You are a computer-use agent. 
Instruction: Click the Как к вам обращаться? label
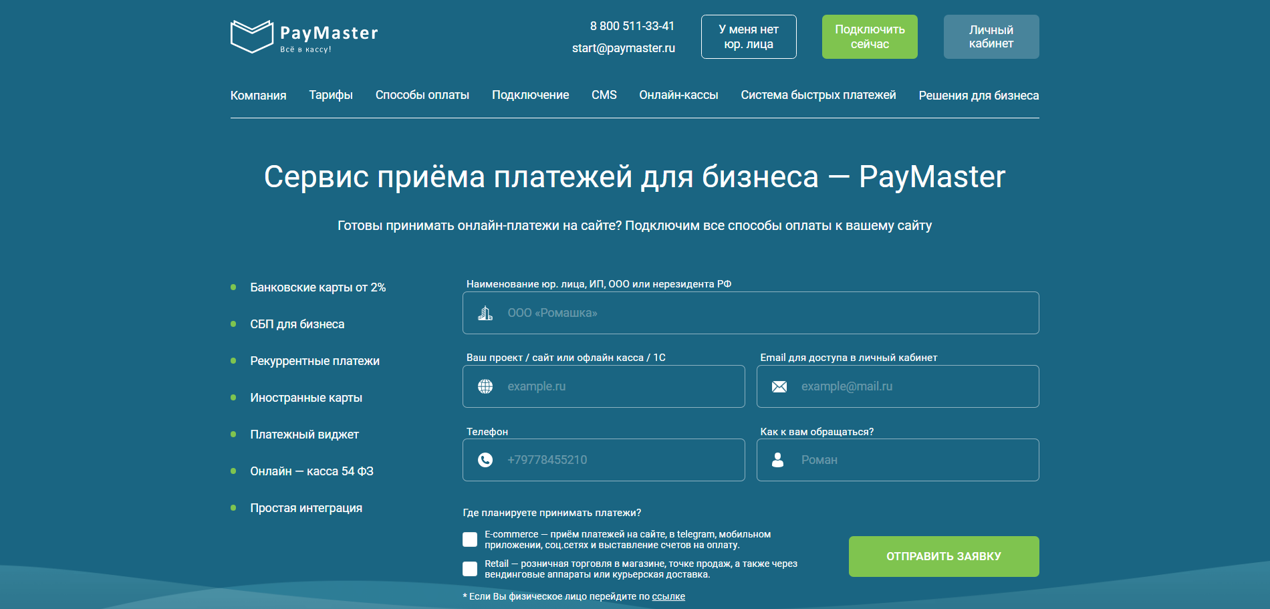tap(817, 432)
